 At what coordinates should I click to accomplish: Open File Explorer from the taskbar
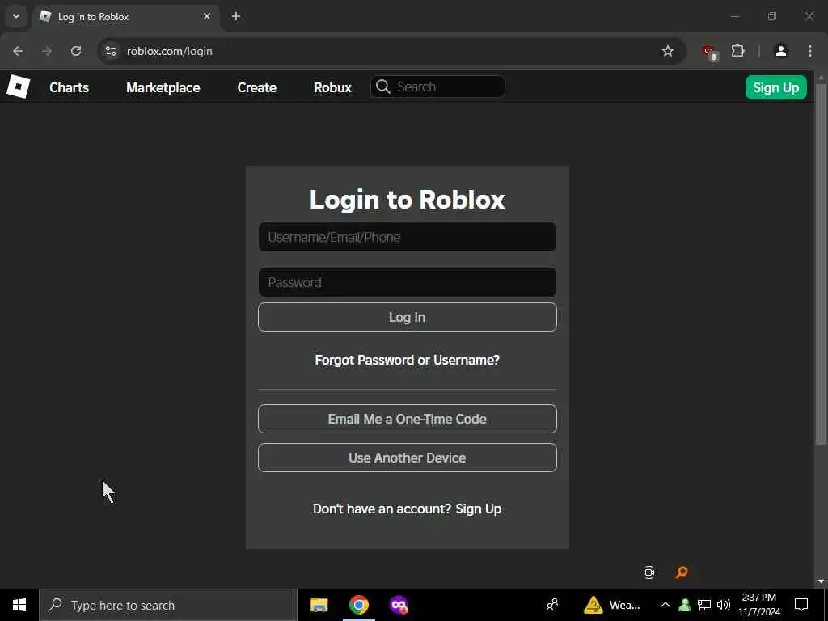click(x=319, y=605)
